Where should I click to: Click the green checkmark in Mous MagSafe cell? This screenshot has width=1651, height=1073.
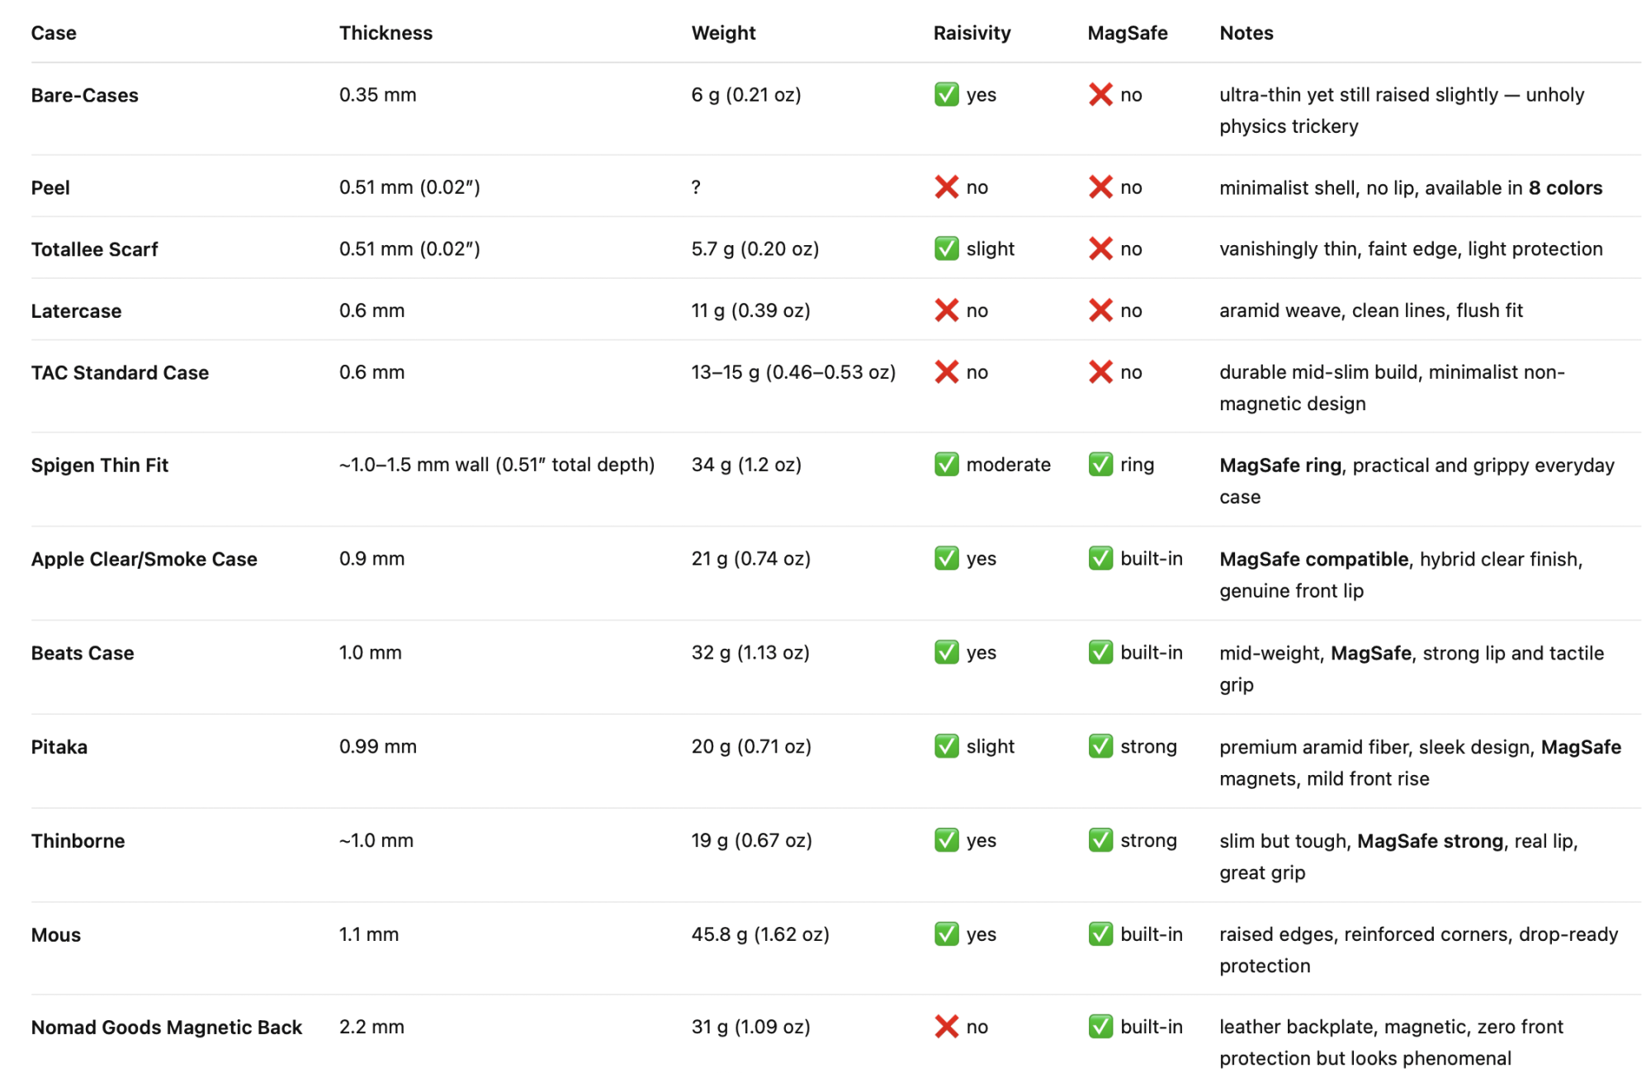(x=1100, y=934)
